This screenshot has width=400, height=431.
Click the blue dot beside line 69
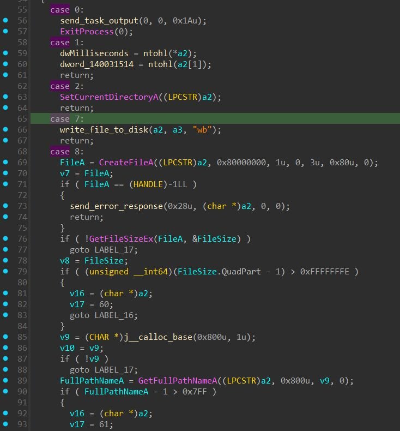coord(5,162)
